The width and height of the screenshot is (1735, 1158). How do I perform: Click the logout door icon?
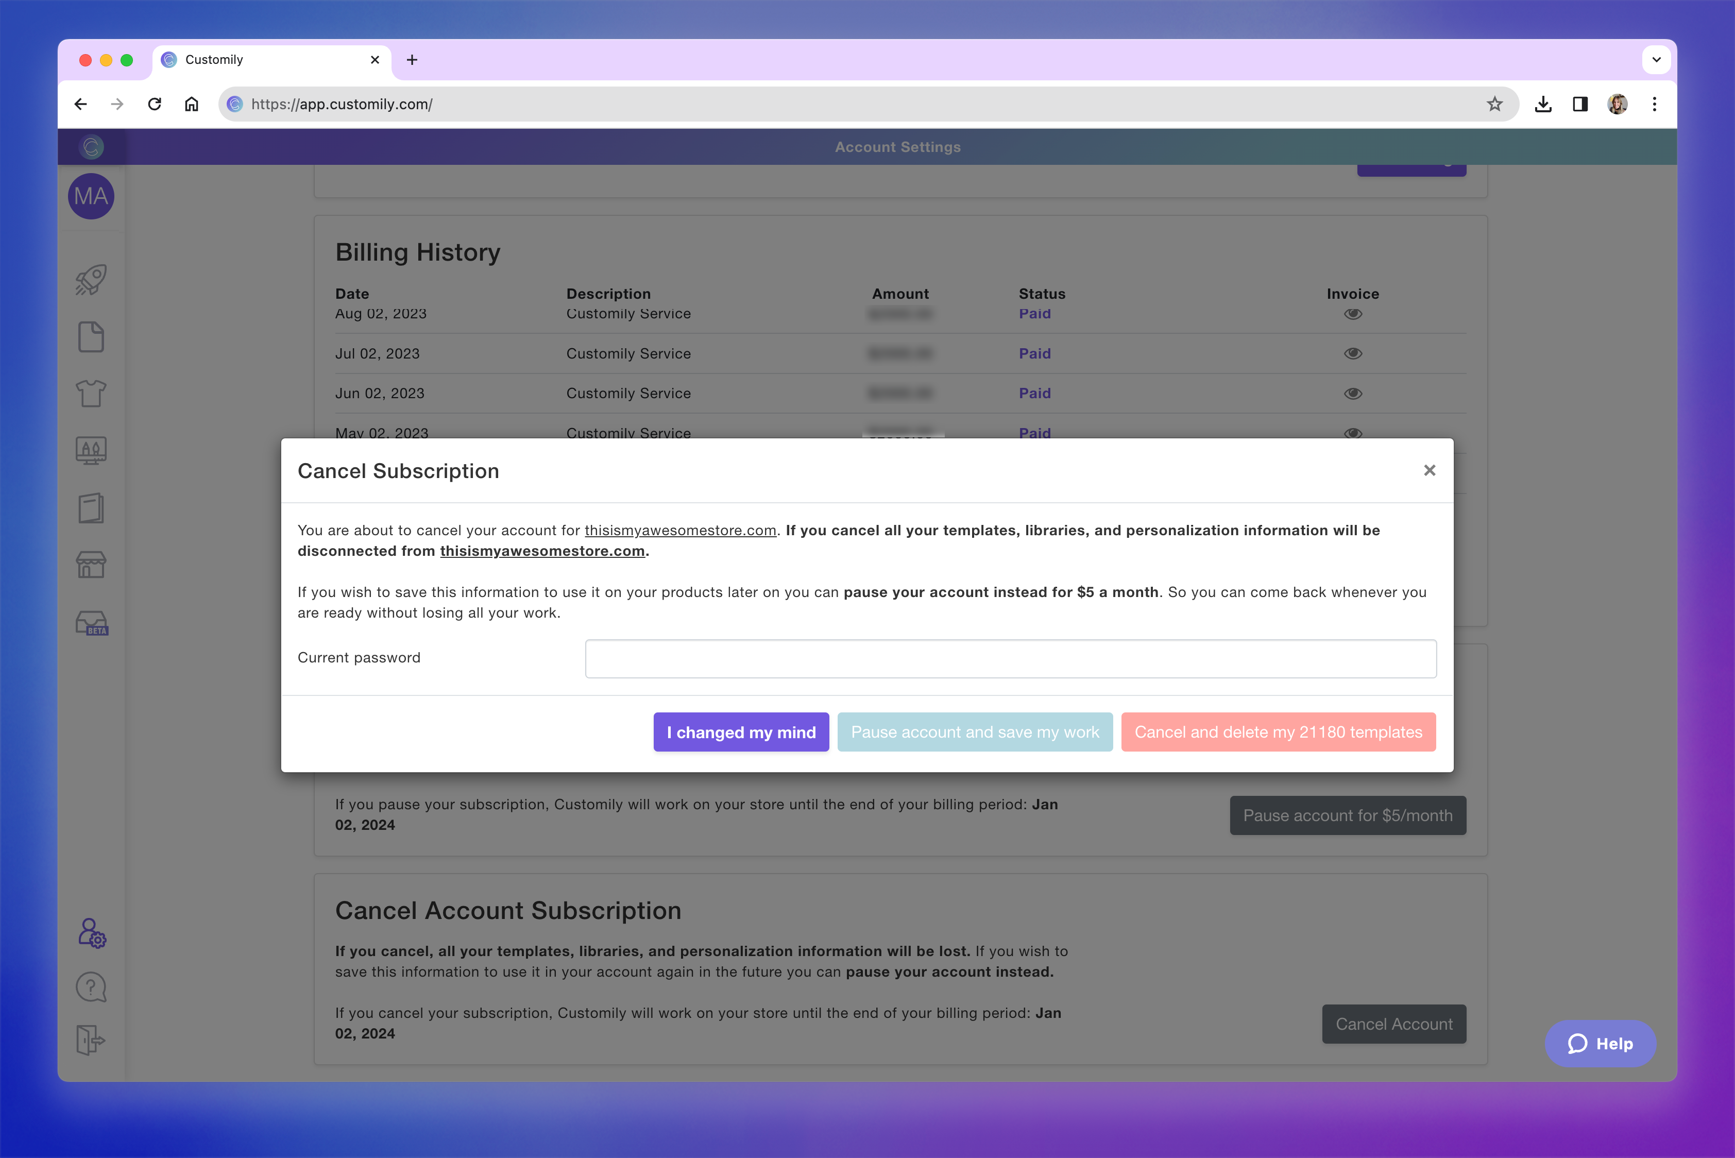(91, 1040)
